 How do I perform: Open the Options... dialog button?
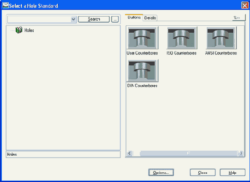click(x=161, y=173)
